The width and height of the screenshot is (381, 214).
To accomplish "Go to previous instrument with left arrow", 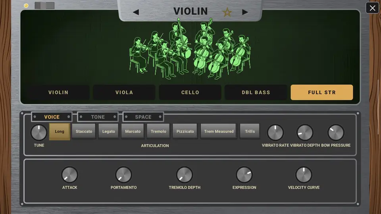I will (136, 12).
